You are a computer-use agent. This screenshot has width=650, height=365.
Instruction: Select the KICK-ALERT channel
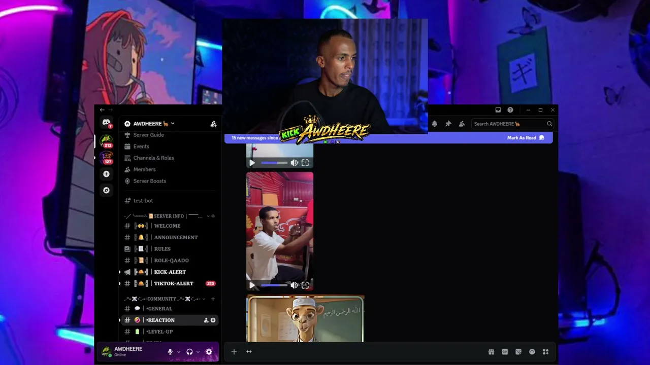pos(170,272)
